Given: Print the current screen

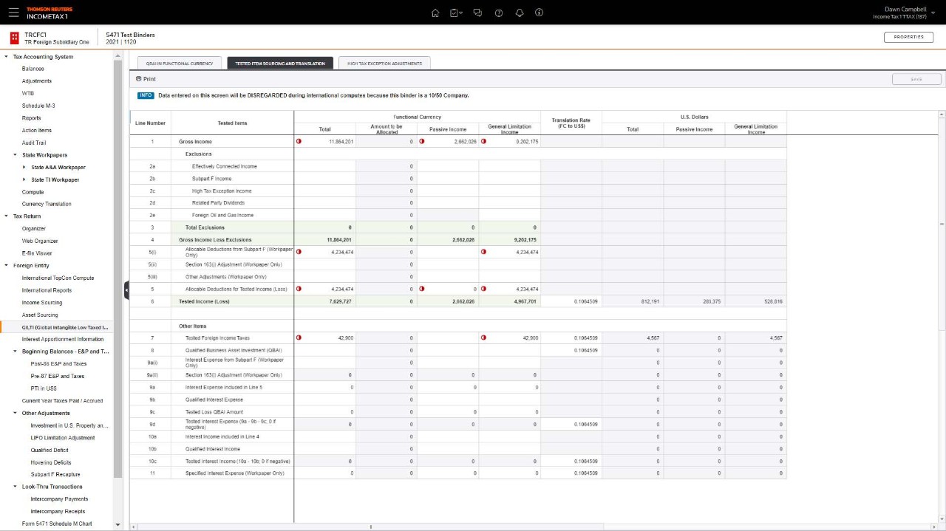Looking at the screenshot, I should [x=146, y=79].
